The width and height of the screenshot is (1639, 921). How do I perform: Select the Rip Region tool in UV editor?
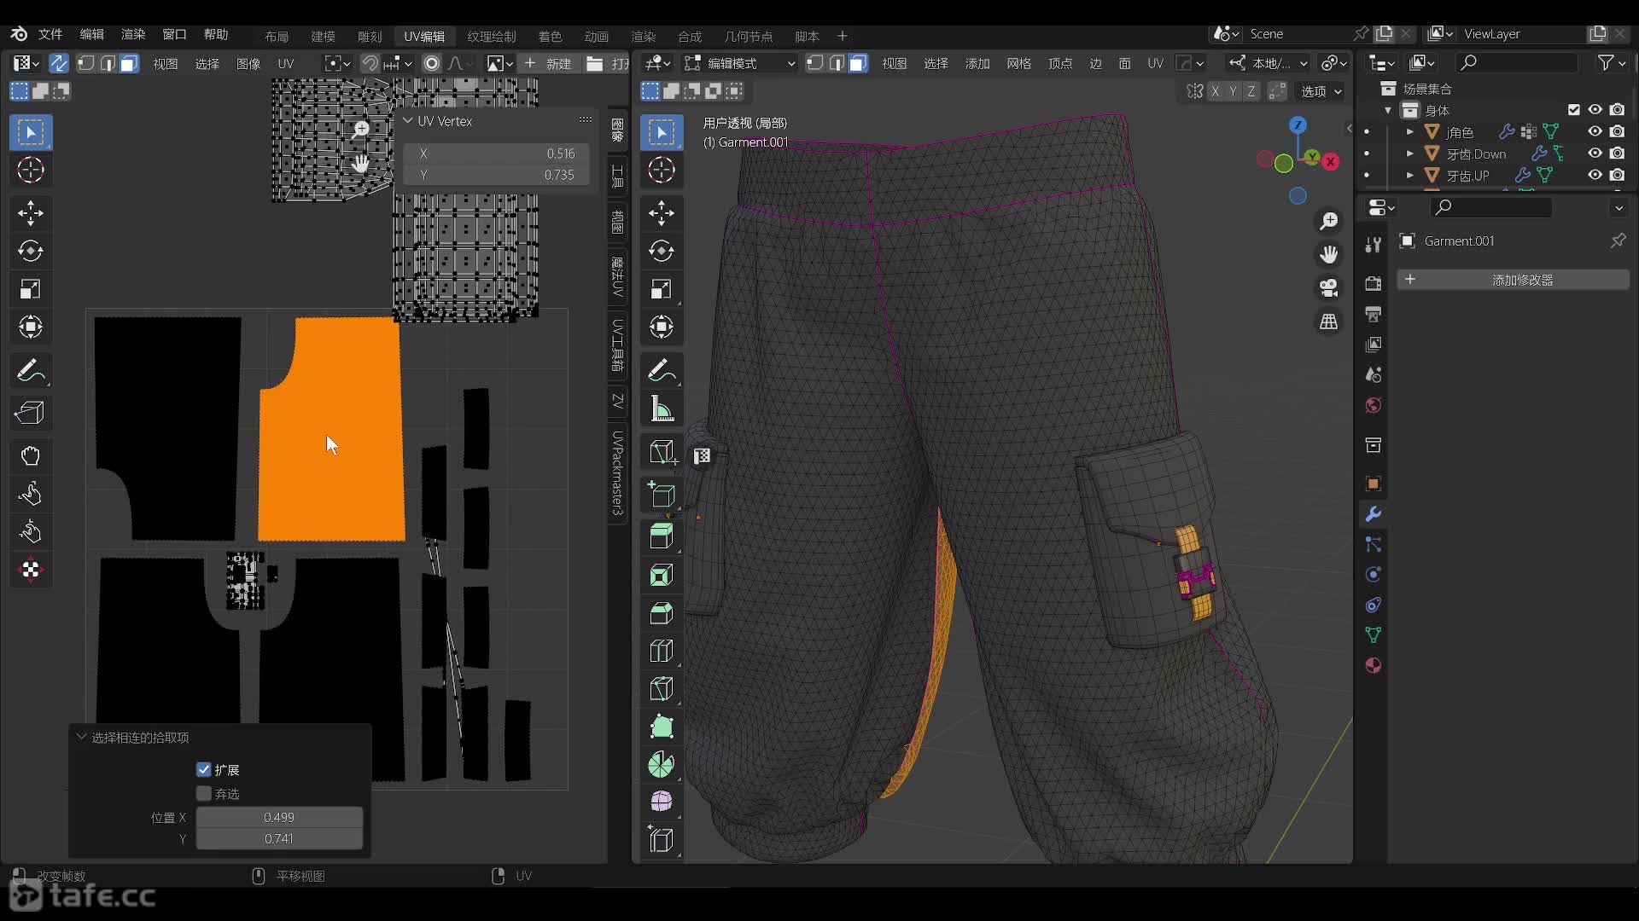point(31,413)
